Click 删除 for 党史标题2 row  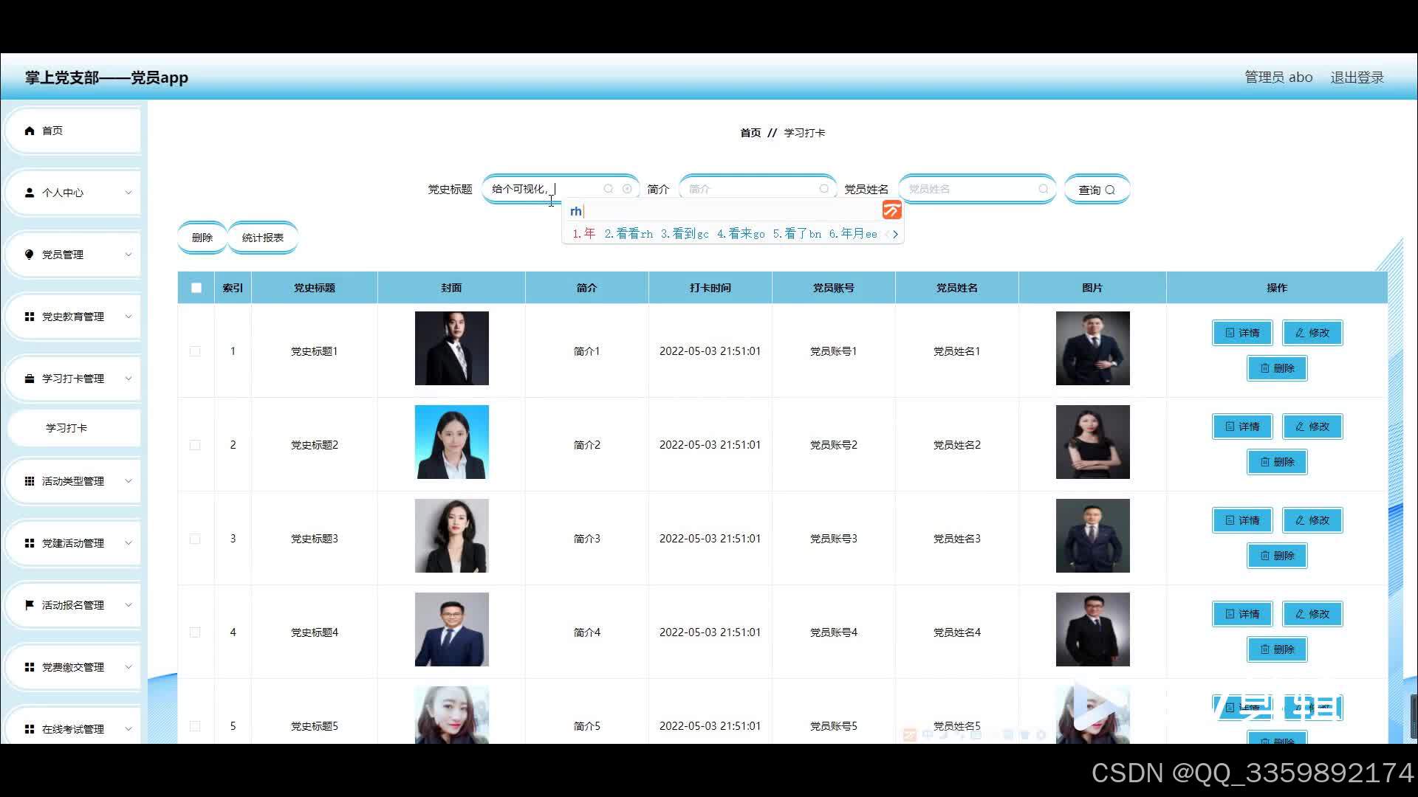click(1277, 462)
